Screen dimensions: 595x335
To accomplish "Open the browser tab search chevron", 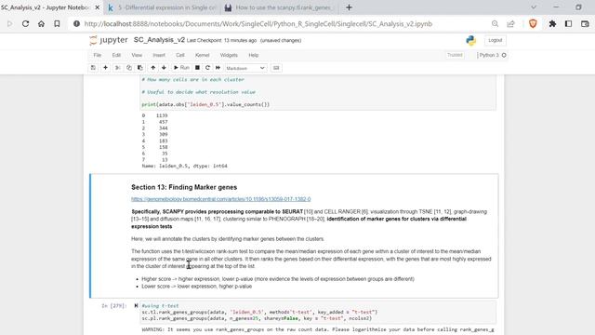I will click(534, 7).
